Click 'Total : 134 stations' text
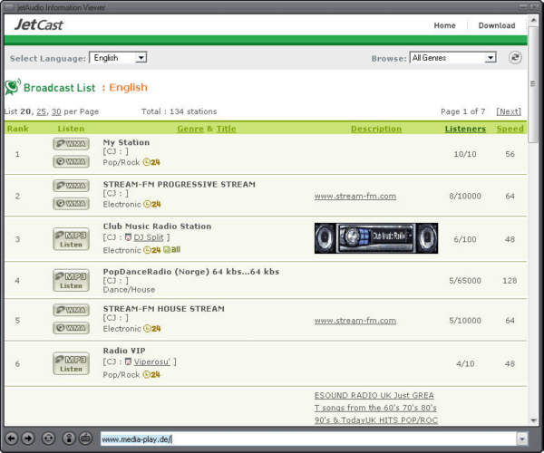Screen dimensions: 544x453 tap(179, 111)
